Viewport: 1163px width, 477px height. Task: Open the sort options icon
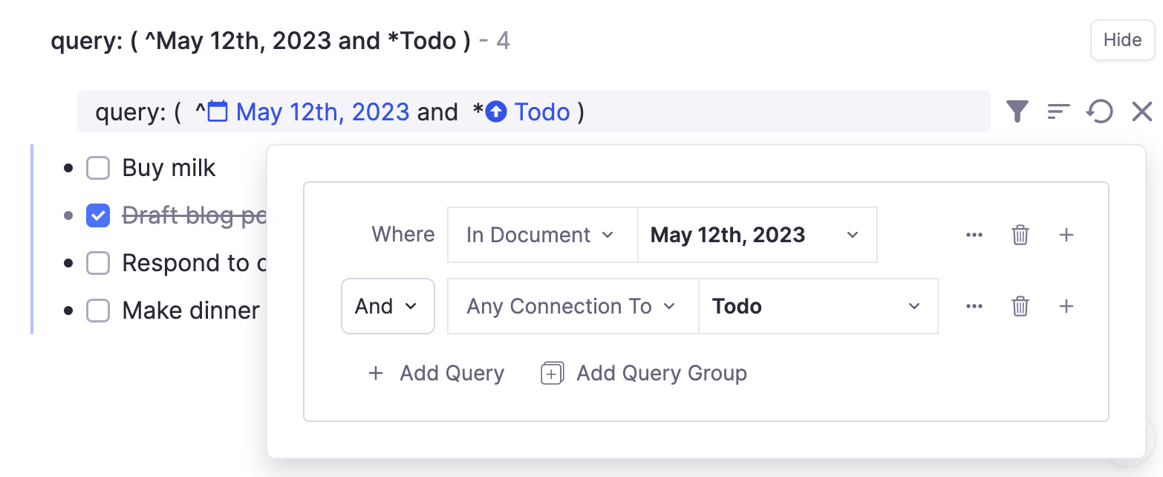point(1058,112)
